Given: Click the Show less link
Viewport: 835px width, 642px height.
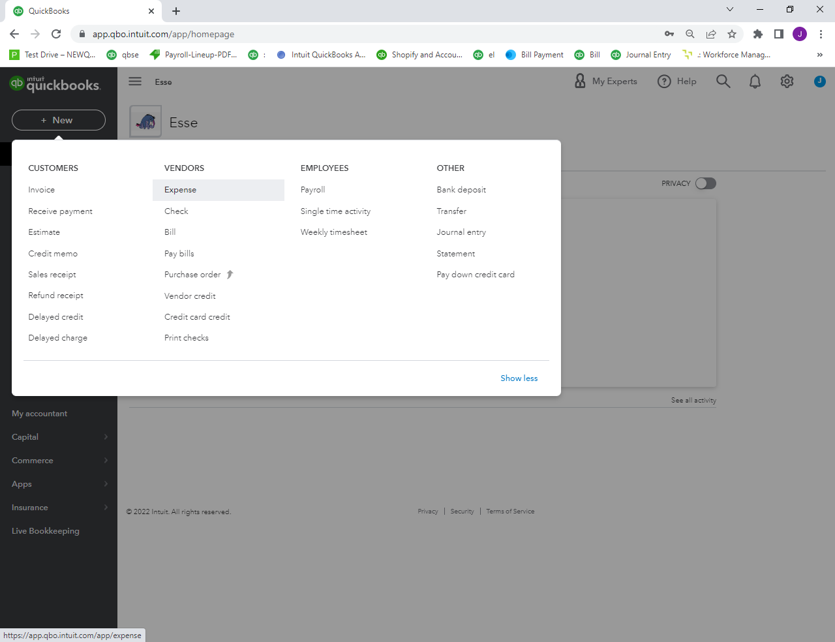Looking at the screenshot, I should (x=519, y=378).
